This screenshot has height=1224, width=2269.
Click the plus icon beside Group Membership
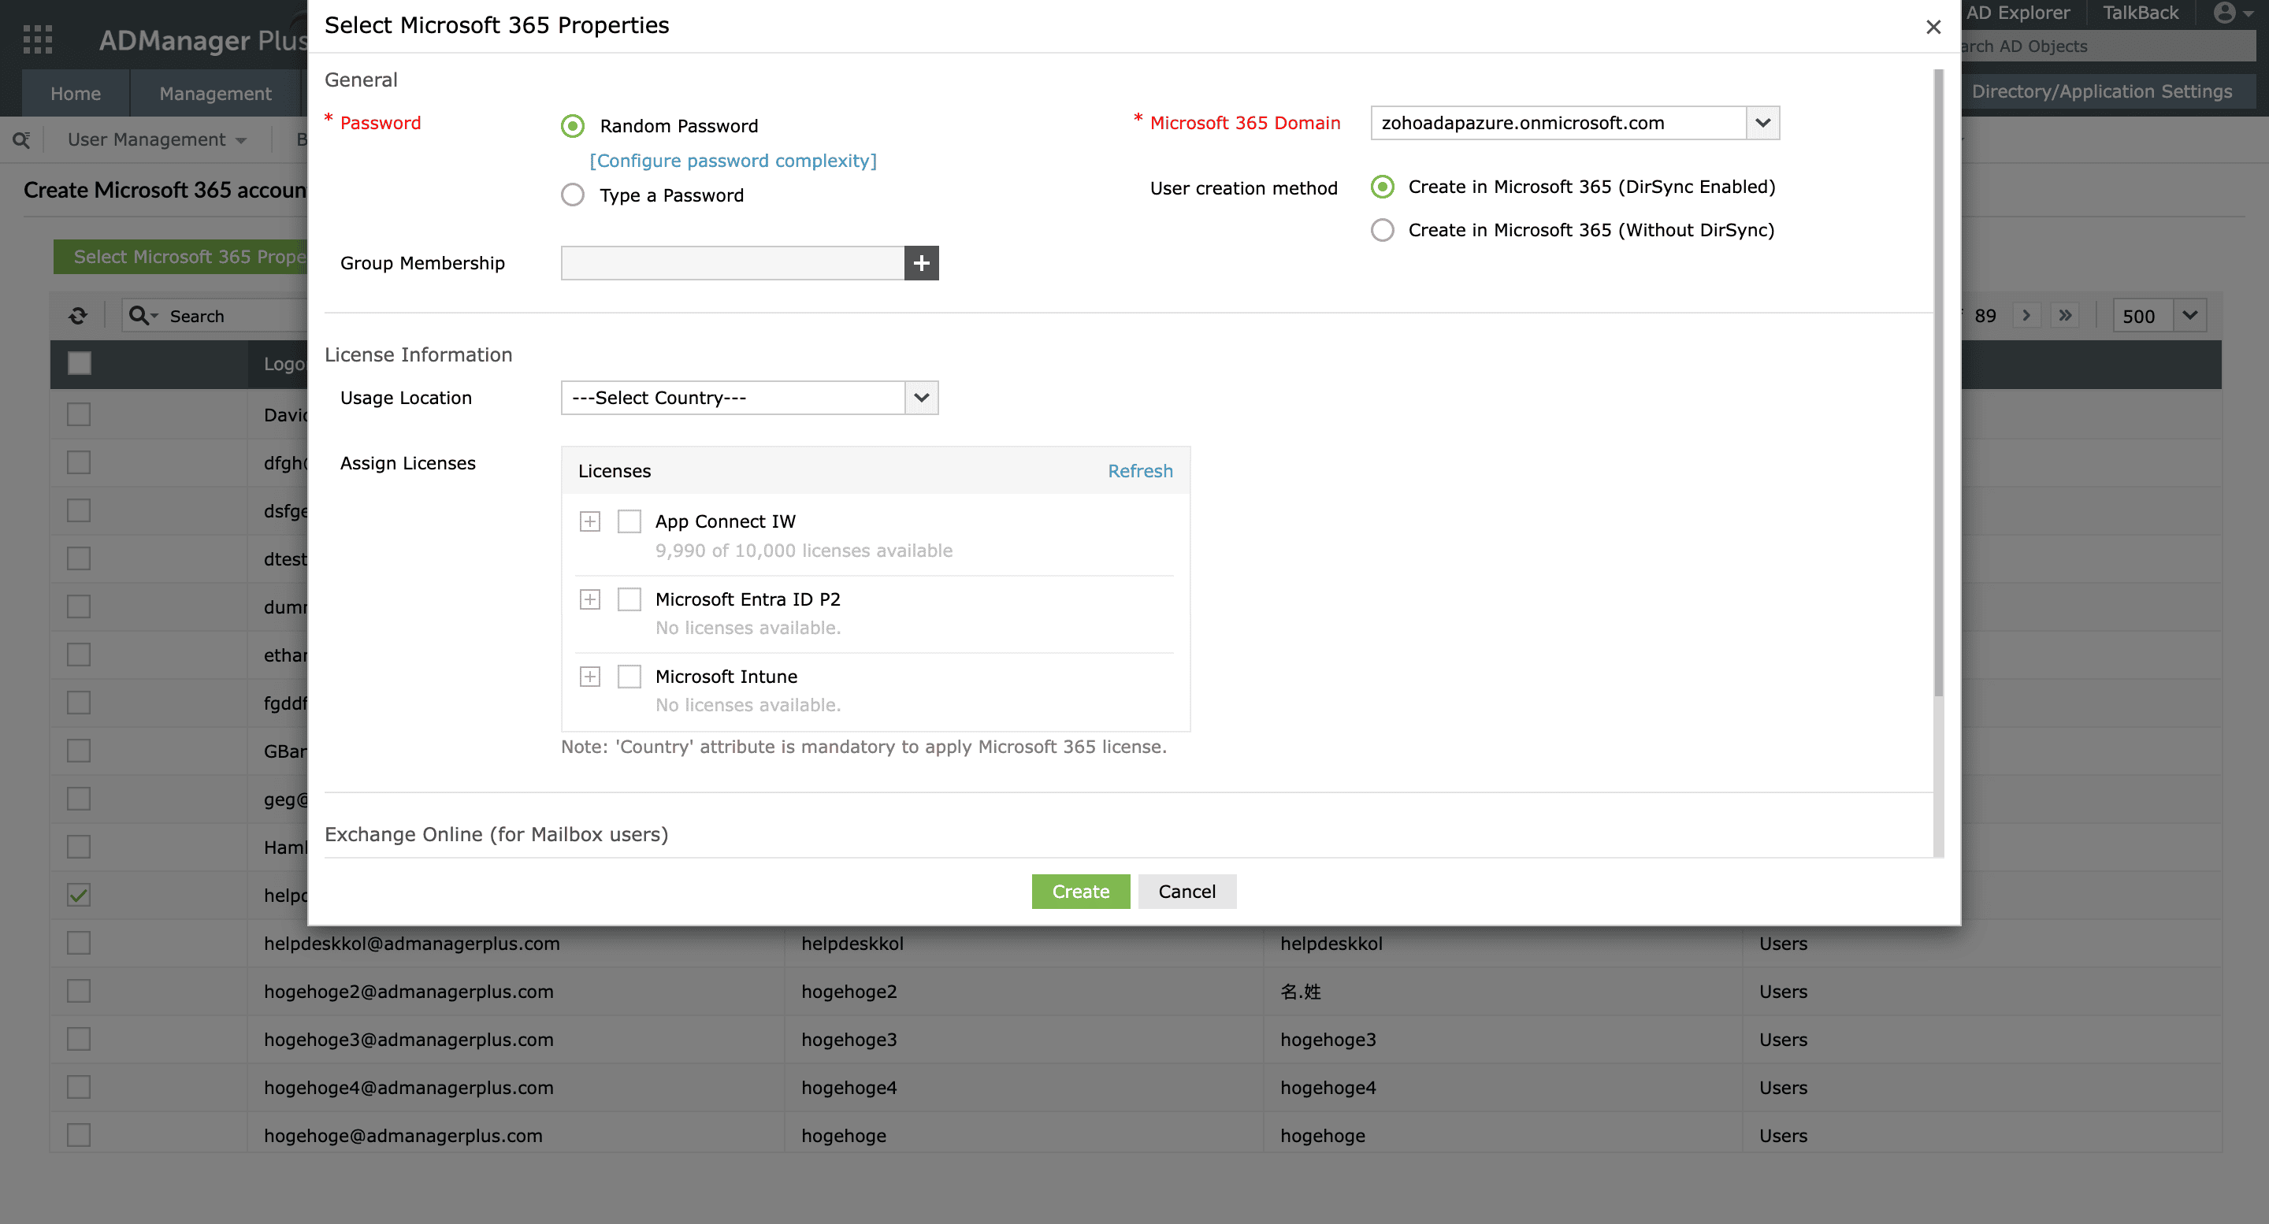[x=921, y=263]
